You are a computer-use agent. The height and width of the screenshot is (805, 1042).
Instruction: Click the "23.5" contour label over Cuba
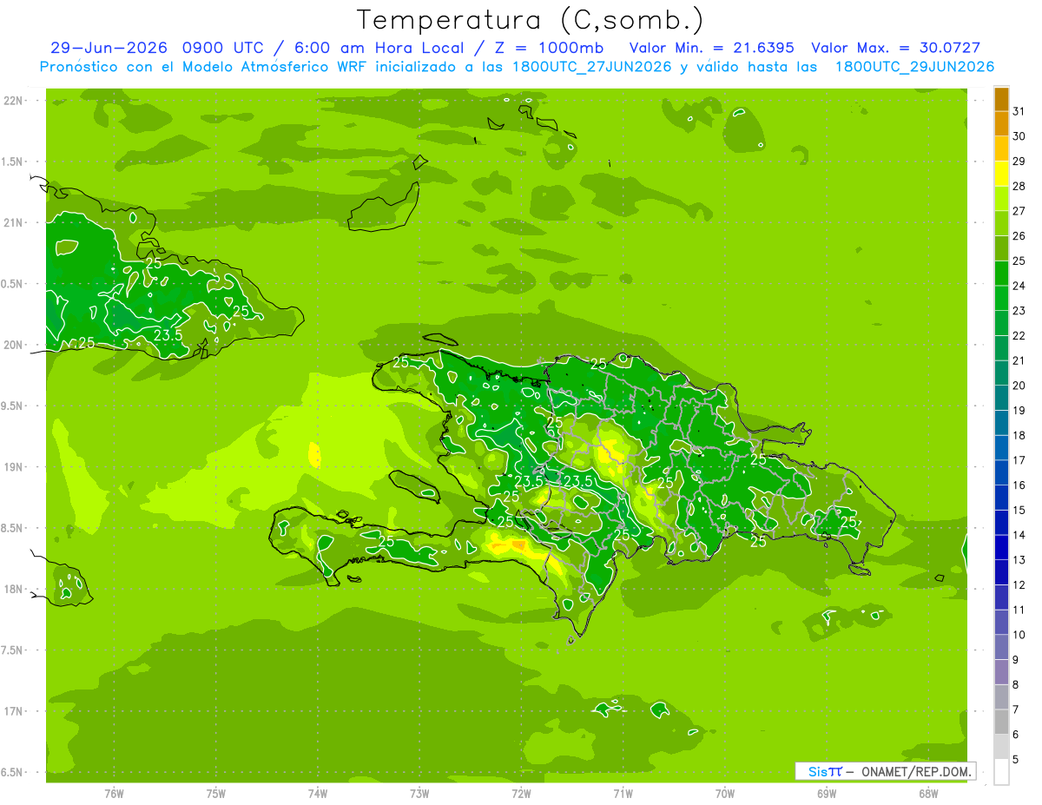pos(168,334)
